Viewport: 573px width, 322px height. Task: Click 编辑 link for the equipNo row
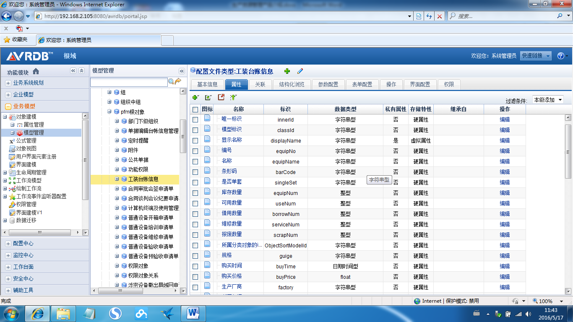pos(504,151)
